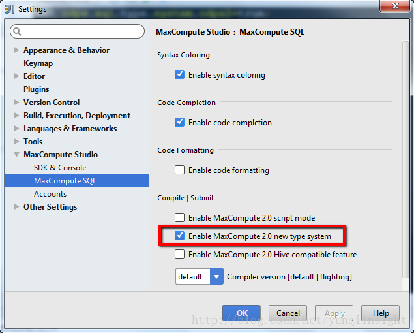This screenshot has width=414, height=333.
Task: Expand the Tools section arrow
Action: [16, 141]
